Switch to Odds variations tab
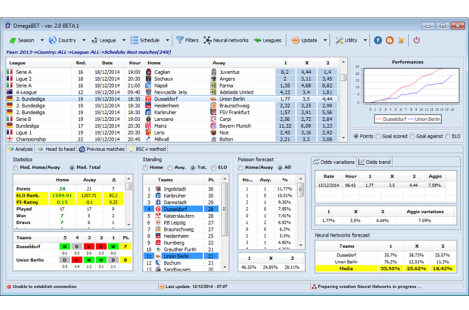This screenshot has height=310, width=469. 334,162
